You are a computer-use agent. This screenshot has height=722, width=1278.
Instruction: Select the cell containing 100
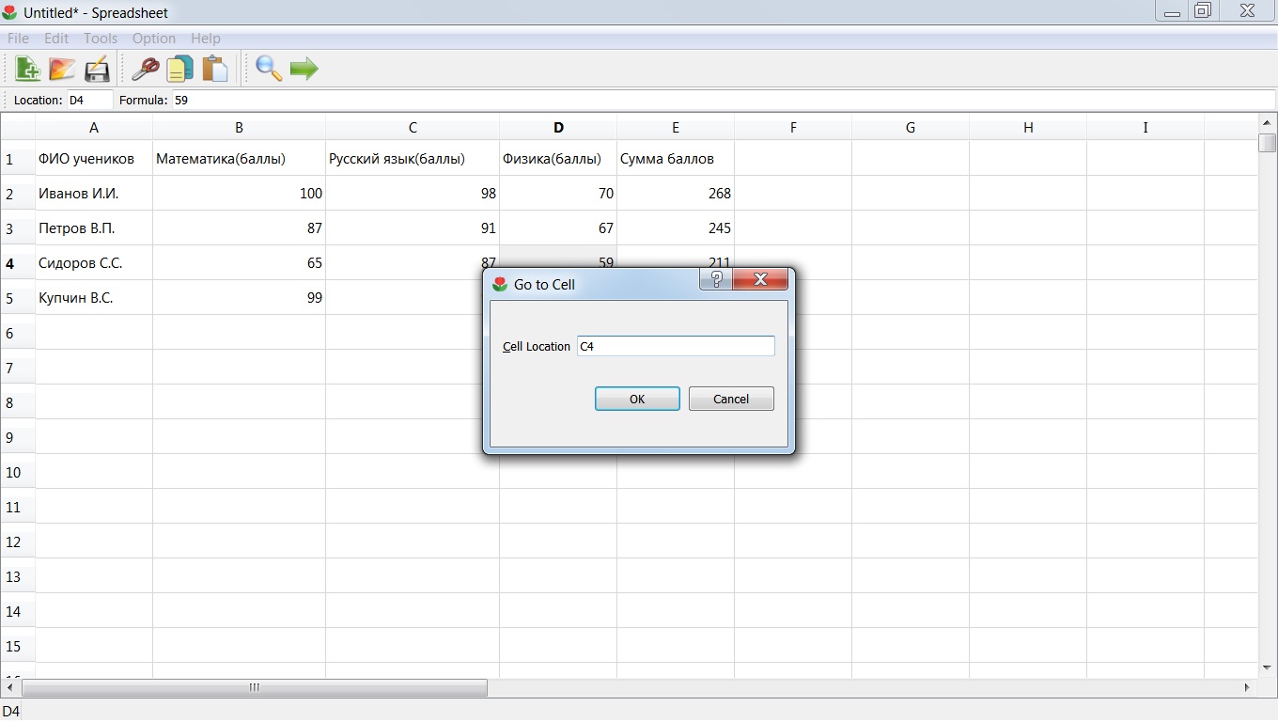[240, 194]
